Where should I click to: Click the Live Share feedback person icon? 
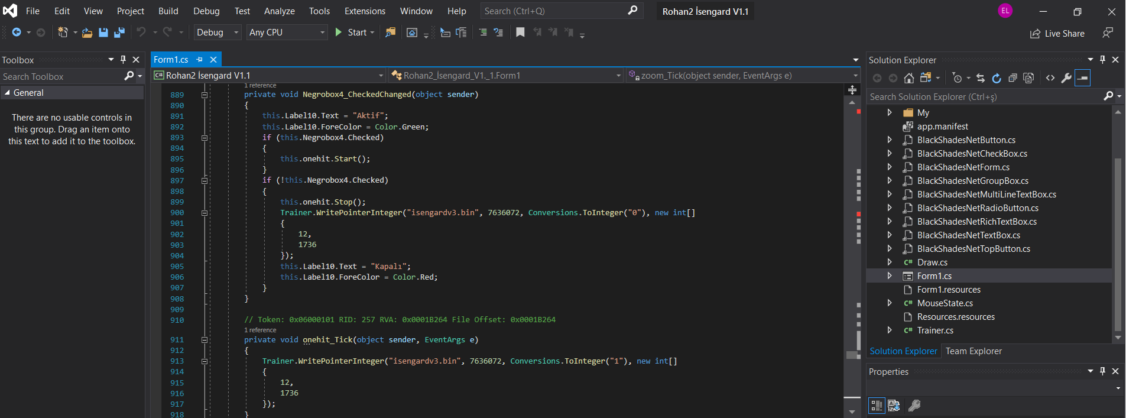coord(1108,33)
